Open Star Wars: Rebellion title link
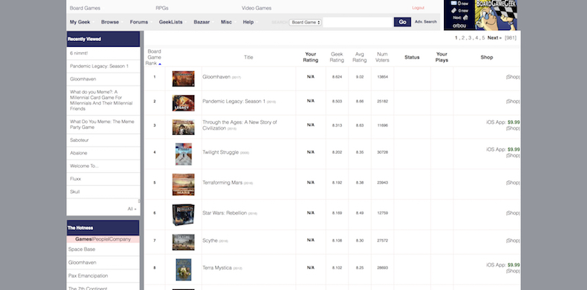 pos(225,213)
